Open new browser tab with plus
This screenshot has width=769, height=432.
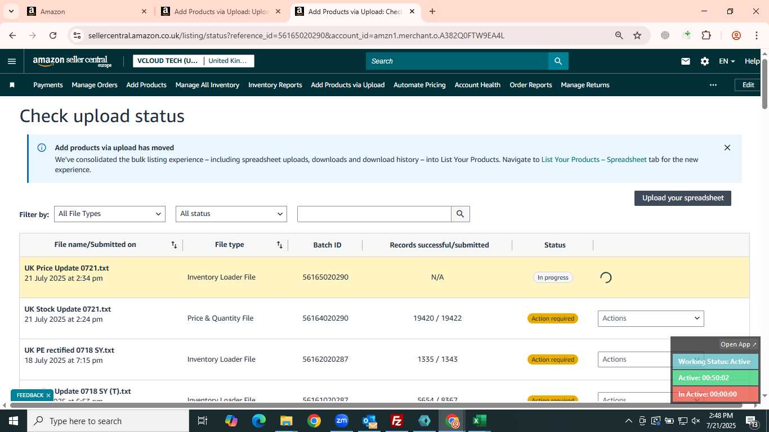tap(432, 11)
